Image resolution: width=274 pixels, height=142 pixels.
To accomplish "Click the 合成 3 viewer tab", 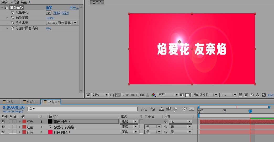I will coord(97,2).
